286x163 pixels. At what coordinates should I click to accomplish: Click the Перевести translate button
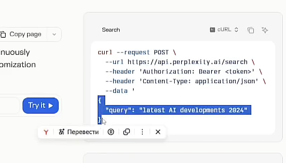(x=82, y=132)
